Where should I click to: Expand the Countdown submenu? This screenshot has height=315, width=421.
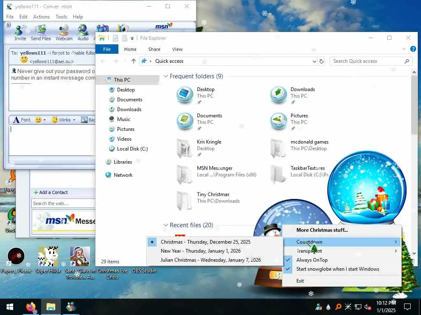pyautogui.click(x=342, y=242)
